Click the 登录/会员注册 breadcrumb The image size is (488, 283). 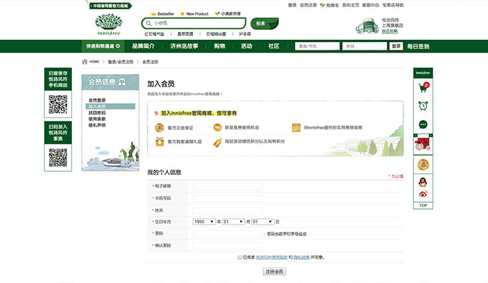120,62
